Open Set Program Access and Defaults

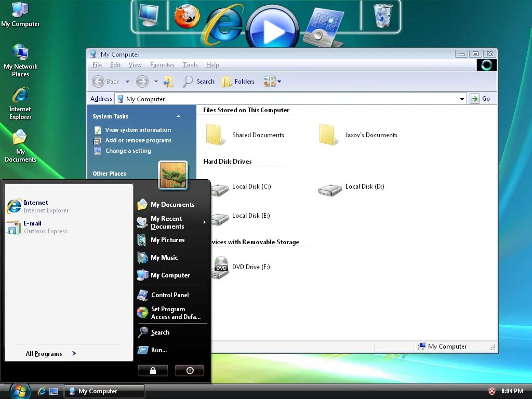(x=169, y=313)
